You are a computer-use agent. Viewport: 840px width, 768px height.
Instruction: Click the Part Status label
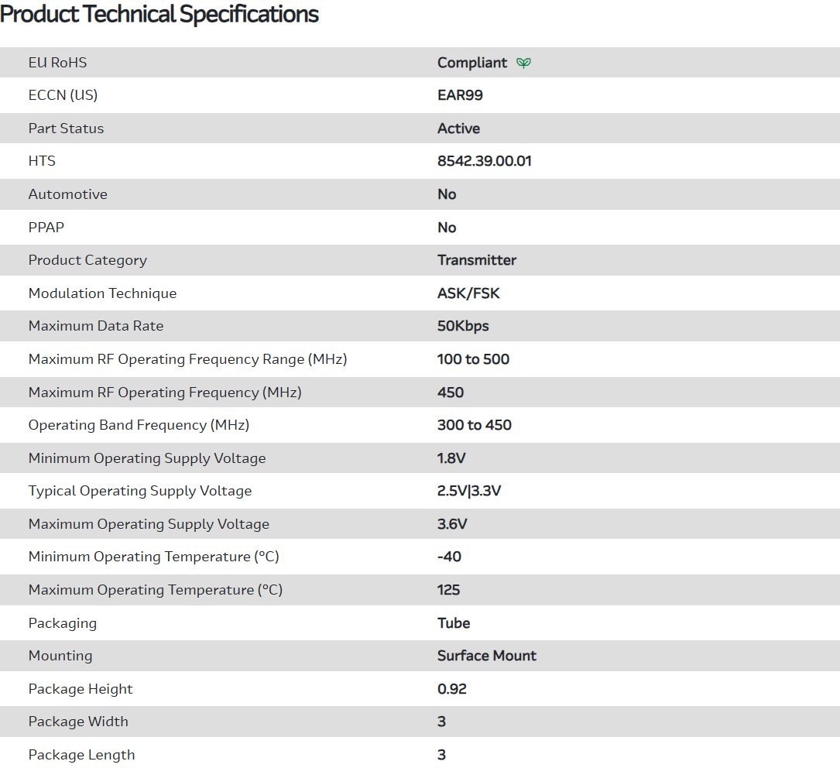66,129
